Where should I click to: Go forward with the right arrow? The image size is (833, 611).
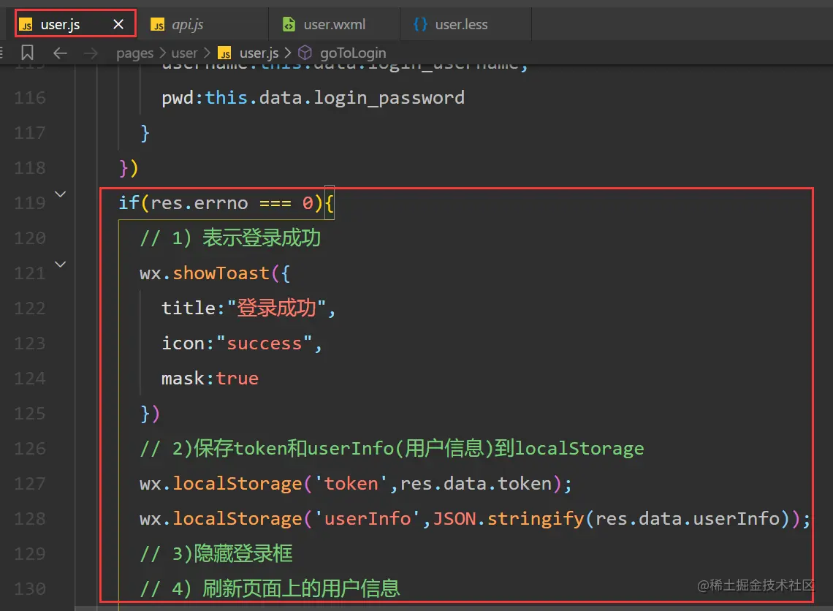91,53
